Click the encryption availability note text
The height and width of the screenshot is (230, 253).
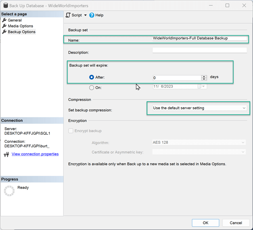[x=147, y=164]
